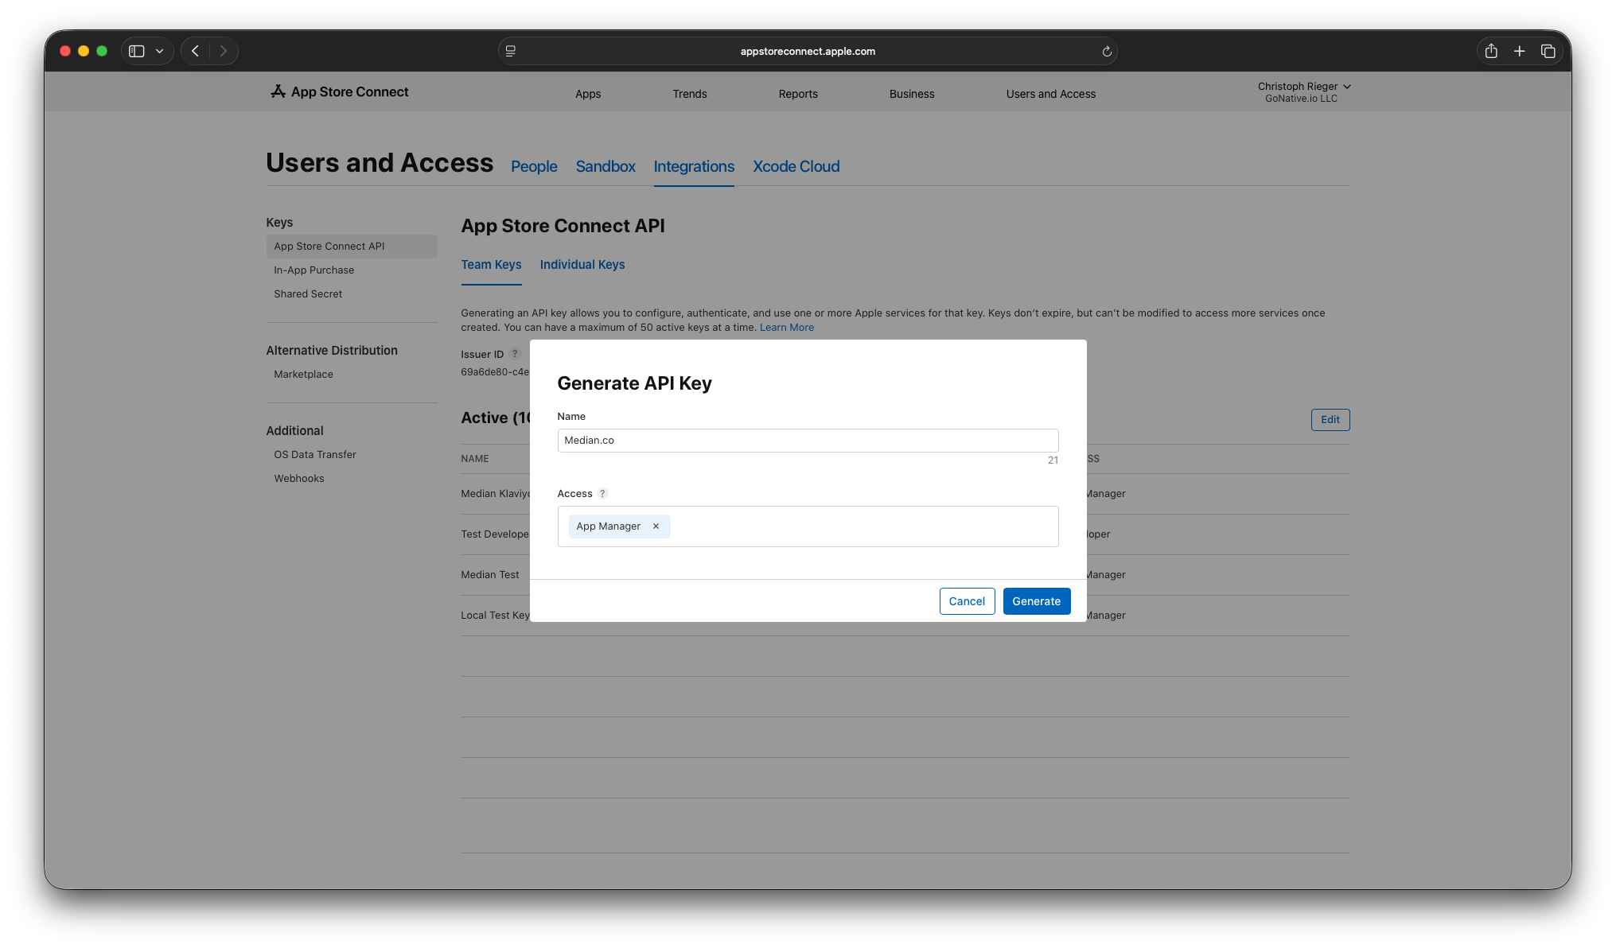
Task: Reload the page with refresh icon
Action: click(x=1106, y=51)
